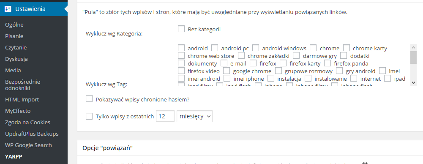Screen dimensions: 423x164
Task: Open UpdraftPlus Backups settings
Action: click(32, 134)
